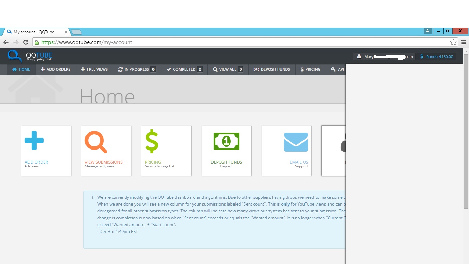Close the My account - QQTube tab

tap(66, 32)
